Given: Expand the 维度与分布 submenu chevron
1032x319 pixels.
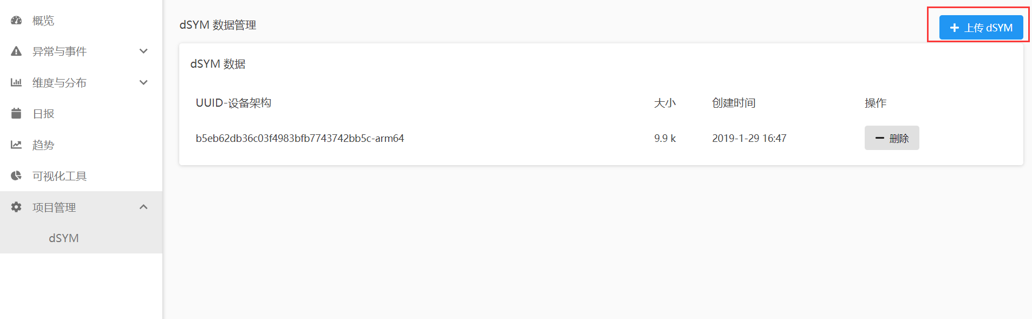Looking at the screenshot, I should [x=143, y=83].
